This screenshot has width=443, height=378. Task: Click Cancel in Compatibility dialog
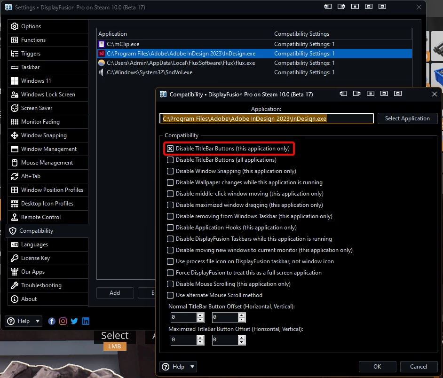pyautogui.click(x=419, y=367)
